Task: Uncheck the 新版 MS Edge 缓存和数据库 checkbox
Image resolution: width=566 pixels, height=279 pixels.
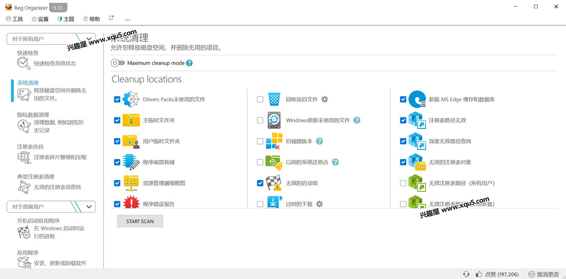Action: 403,100
